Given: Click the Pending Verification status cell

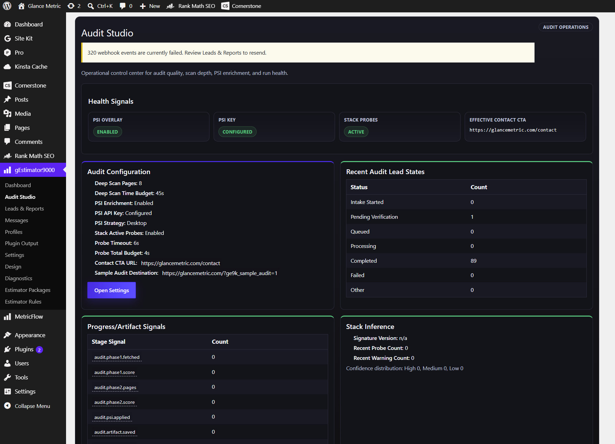Looking at the screenshot, I should (374, 217).
